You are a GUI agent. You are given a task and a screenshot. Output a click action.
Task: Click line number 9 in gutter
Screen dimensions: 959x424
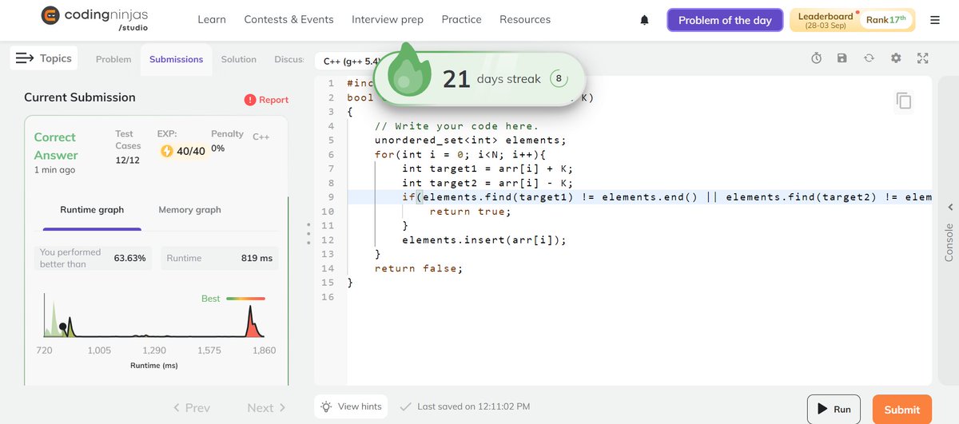331,197
